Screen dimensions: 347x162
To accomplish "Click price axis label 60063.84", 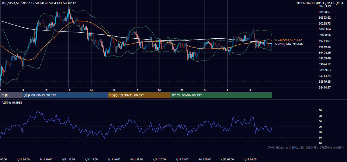I will click(324, 29).
